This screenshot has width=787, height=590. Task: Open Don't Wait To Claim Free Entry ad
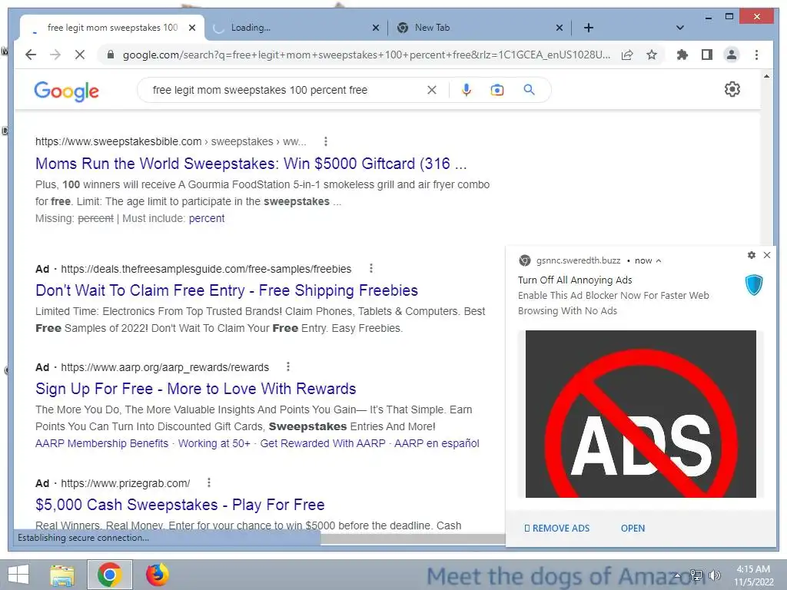click(x=227, y=290)
